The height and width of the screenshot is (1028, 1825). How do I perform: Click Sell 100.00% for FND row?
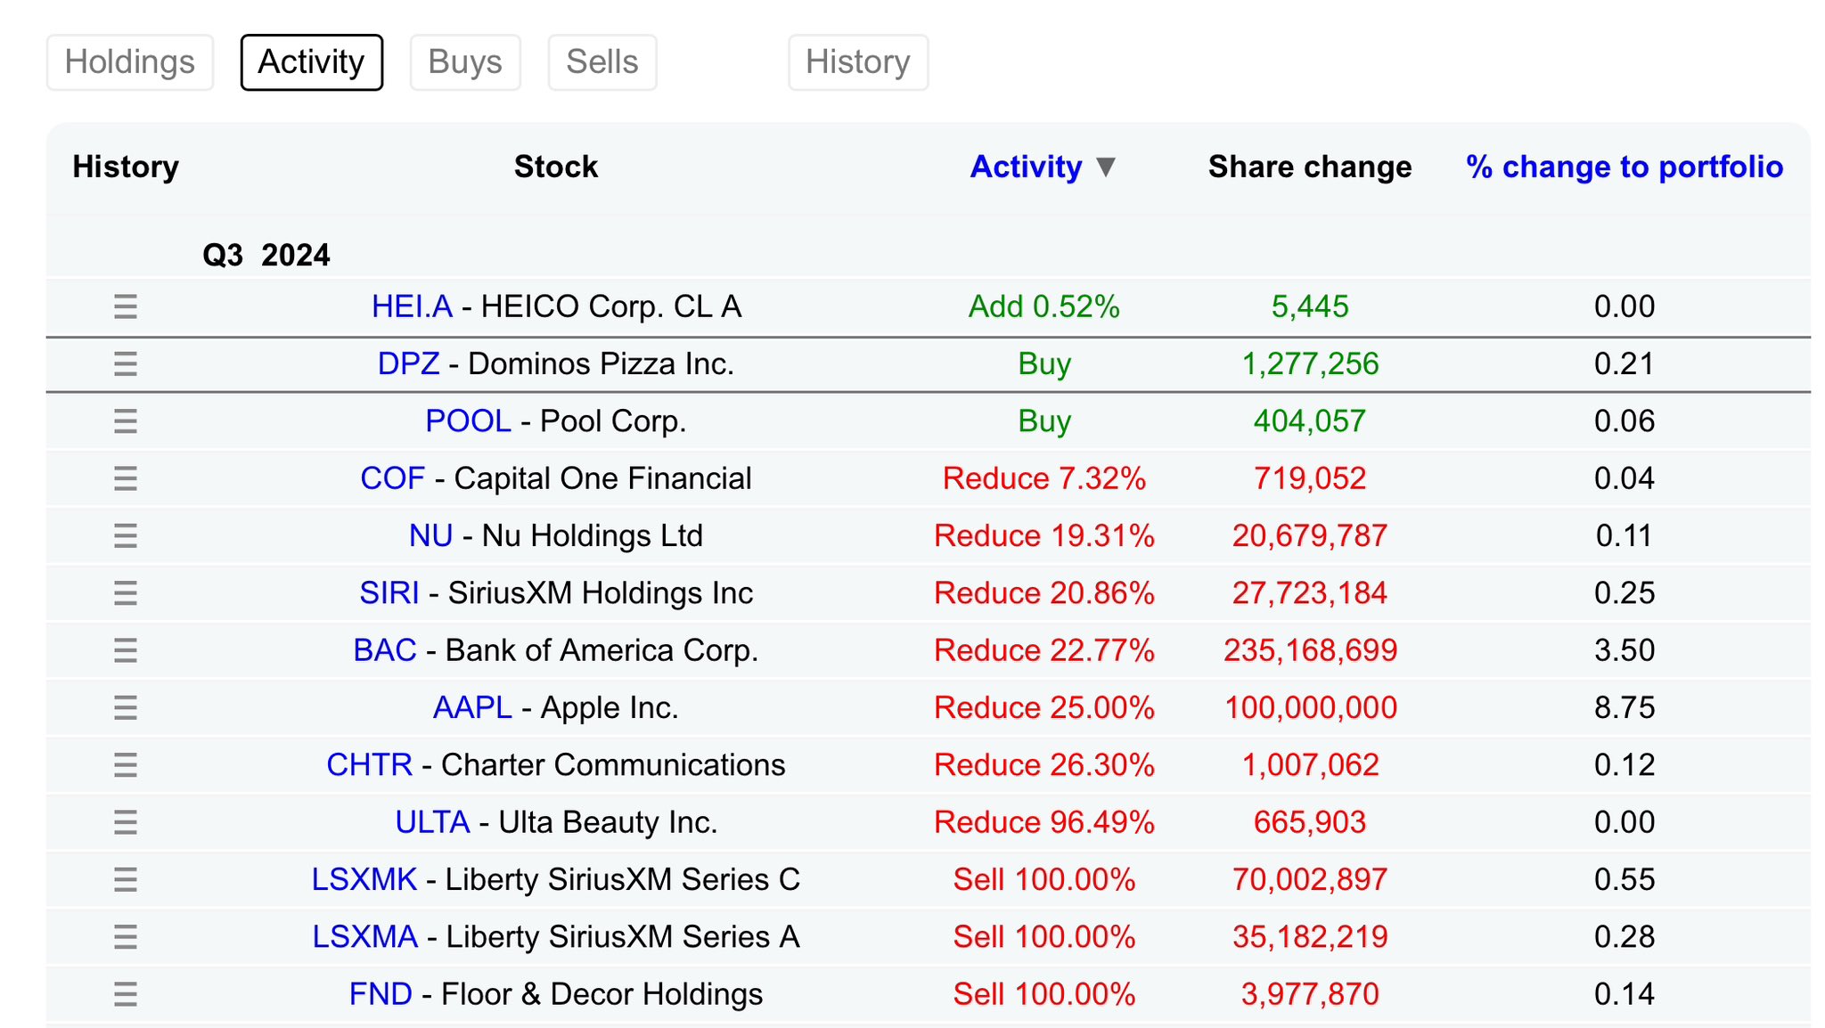(x=1044, y=994)
